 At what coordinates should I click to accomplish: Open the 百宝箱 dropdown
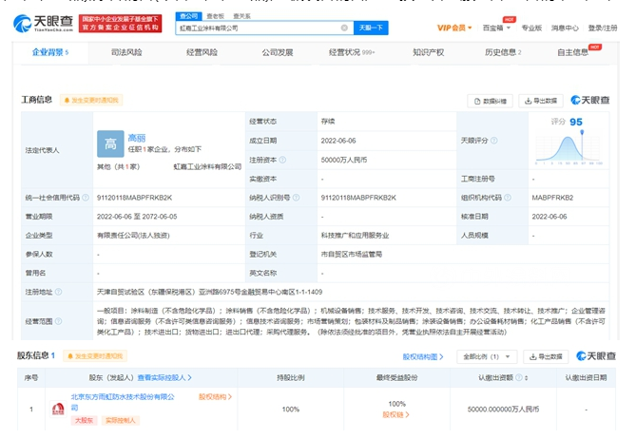point(496,28)
